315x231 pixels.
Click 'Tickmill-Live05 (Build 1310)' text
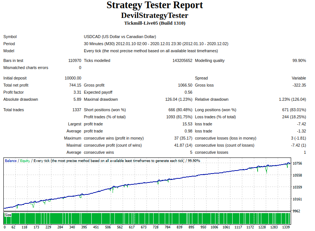click(154, 23)
